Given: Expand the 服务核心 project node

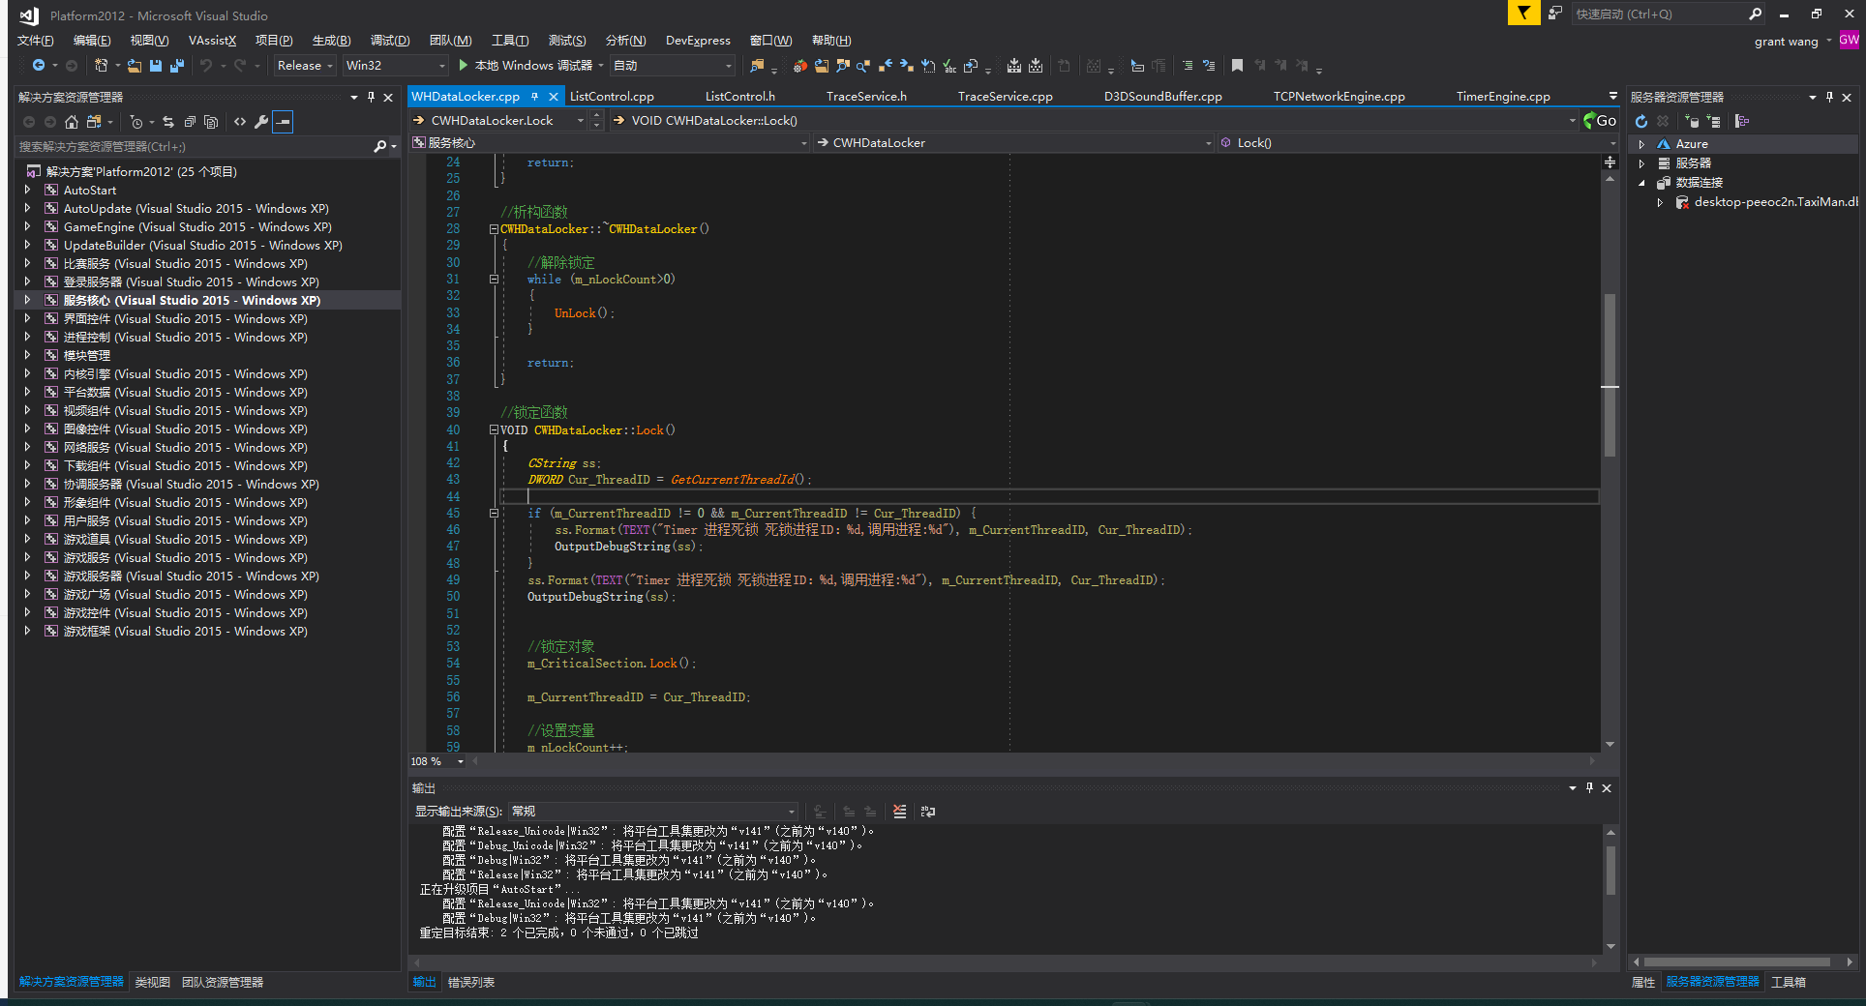Looking at the screenshot, I should [27, 301].
